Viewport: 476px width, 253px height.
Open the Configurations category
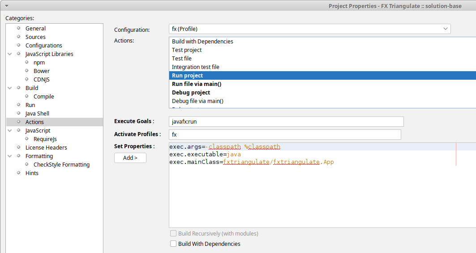tap(44, 45)
